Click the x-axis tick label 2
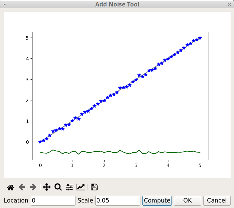Screen dimensions: 234x208 [x=104, y=165]
